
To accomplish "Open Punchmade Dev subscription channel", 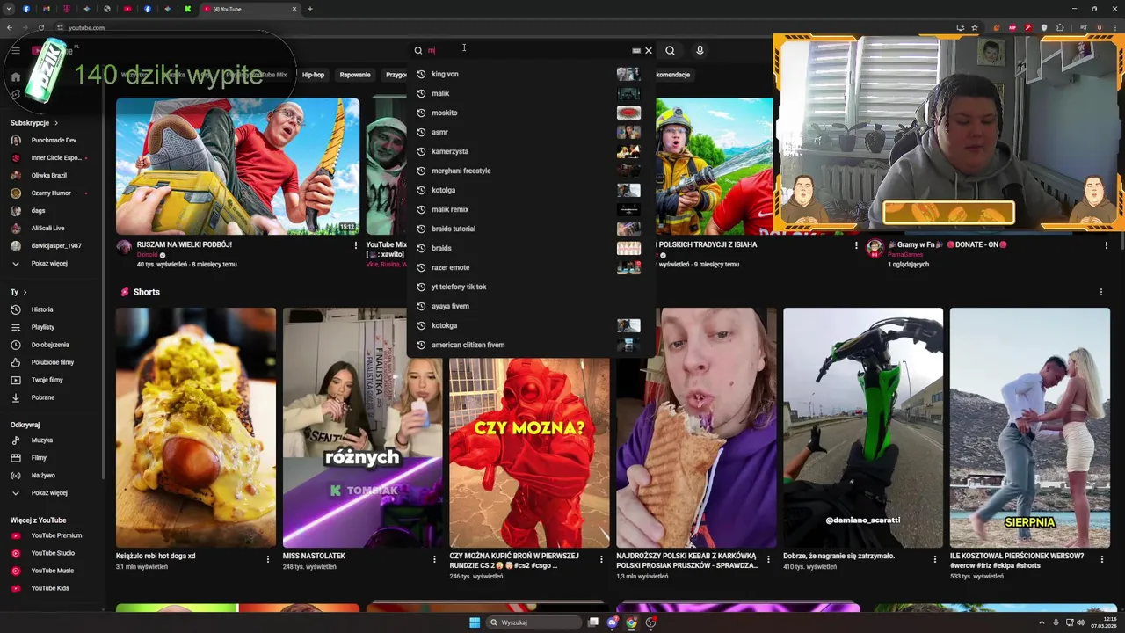I will pos(53,140).
